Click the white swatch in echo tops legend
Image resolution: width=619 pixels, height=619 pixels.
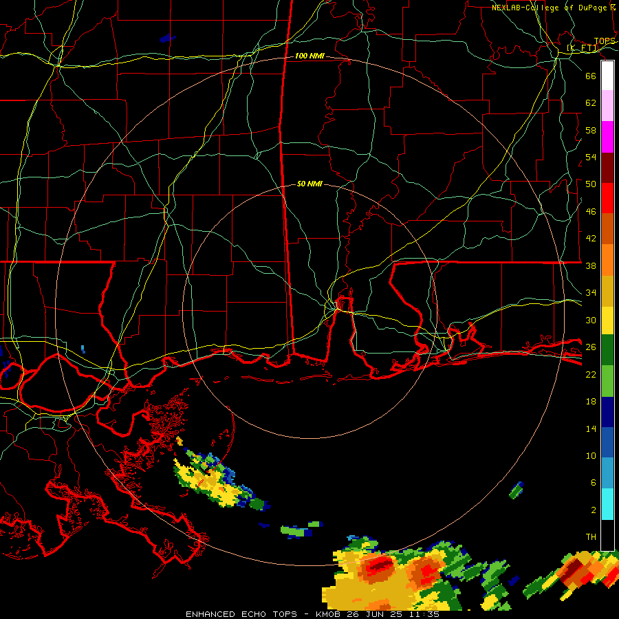click(607, 76)
